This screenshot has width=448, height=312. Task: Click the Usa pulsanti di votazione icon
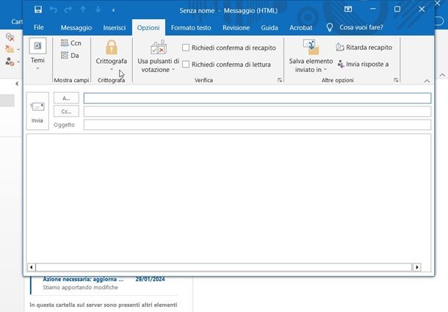(159, 47)
